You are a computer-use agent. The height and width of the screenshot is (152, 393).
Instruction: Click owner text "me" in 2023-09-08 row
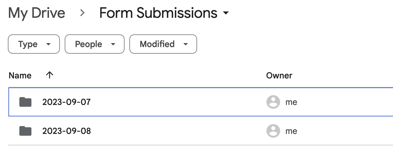pos(291,131)
